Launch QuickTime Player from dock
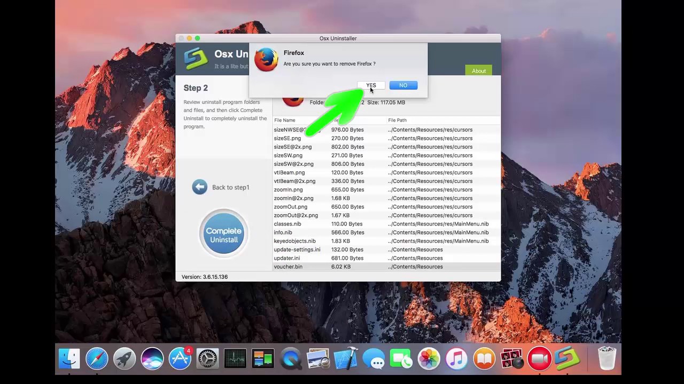This screenshot has height=384, width=684. (x=291, y=358)
